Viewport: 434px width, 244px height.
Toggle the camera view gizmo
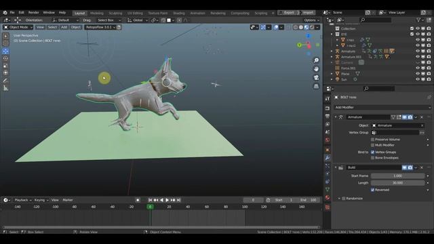click(x=316, y=77)
